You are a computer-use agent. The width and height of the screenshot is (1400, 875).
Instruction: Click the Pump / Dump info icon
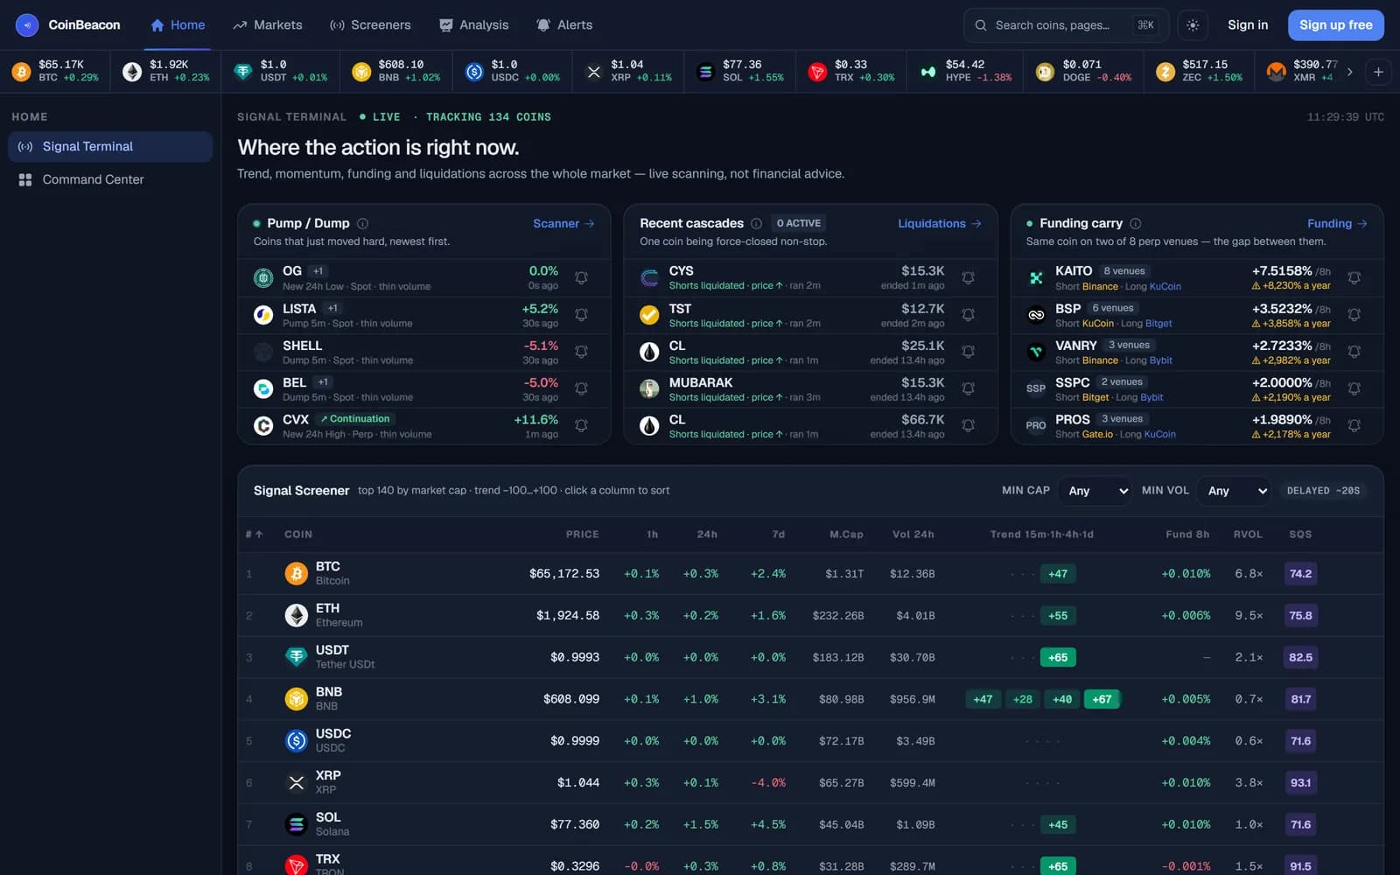(362, 223)
